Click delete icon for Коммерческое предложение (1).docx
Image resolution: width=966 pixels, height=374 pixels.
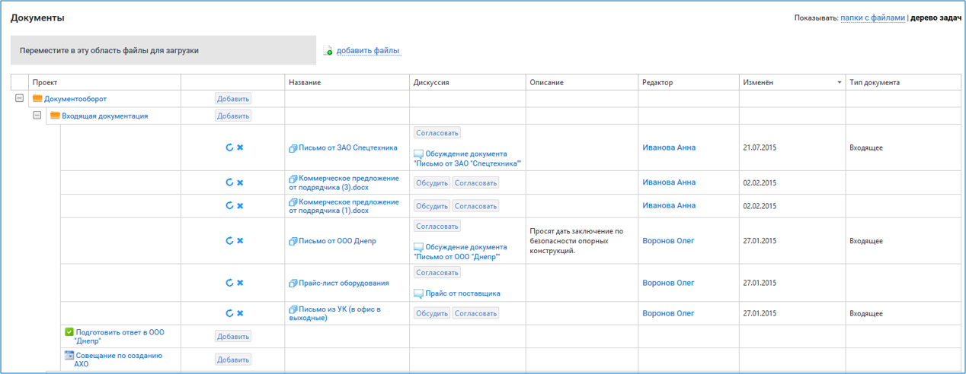(240, 205)
